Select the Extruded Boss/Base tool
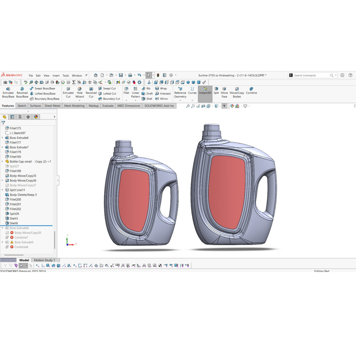356x356 pixels. tap(8, 92)
